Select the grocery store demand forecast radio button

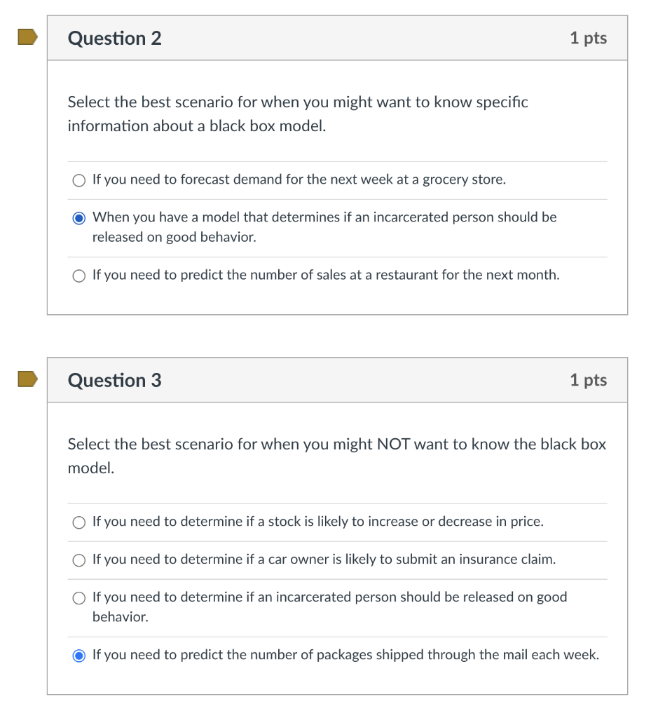pos(78,180)
